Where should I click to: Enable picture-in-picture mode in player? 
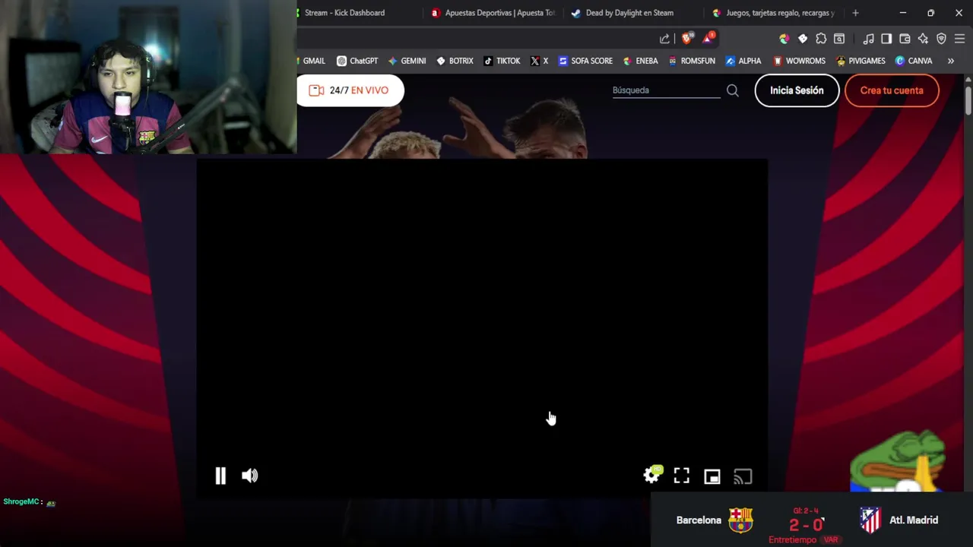[x=712, y=476]
